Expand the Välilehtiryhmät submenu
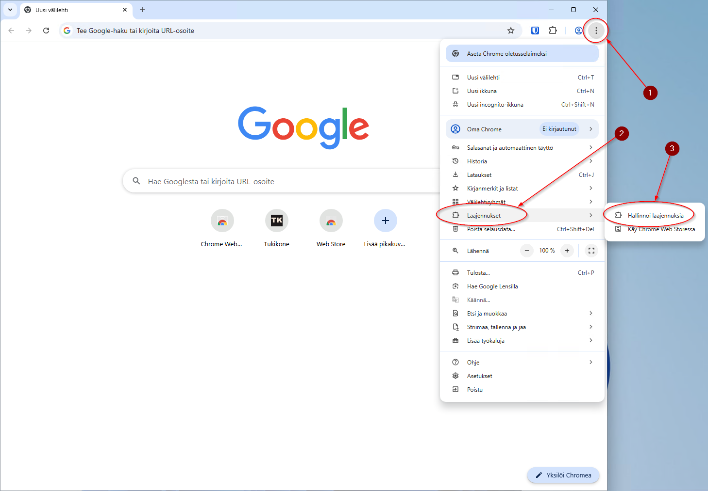The image size is (708, 491). [522, 202]
